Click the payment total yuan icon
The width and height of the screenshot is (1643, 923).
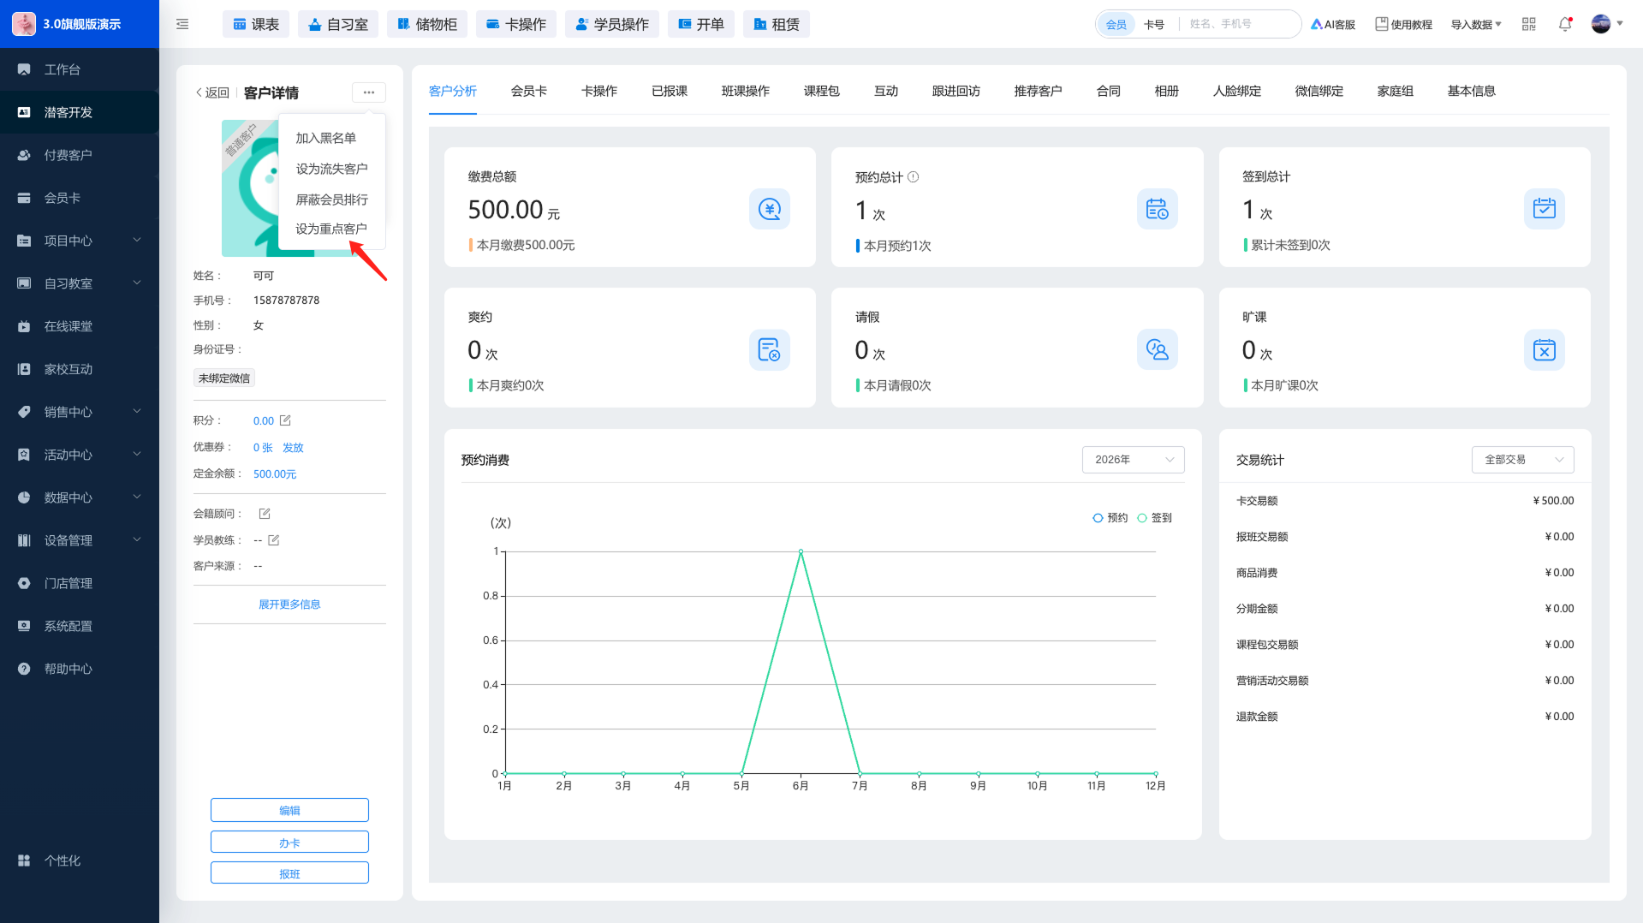pos(770,209)
